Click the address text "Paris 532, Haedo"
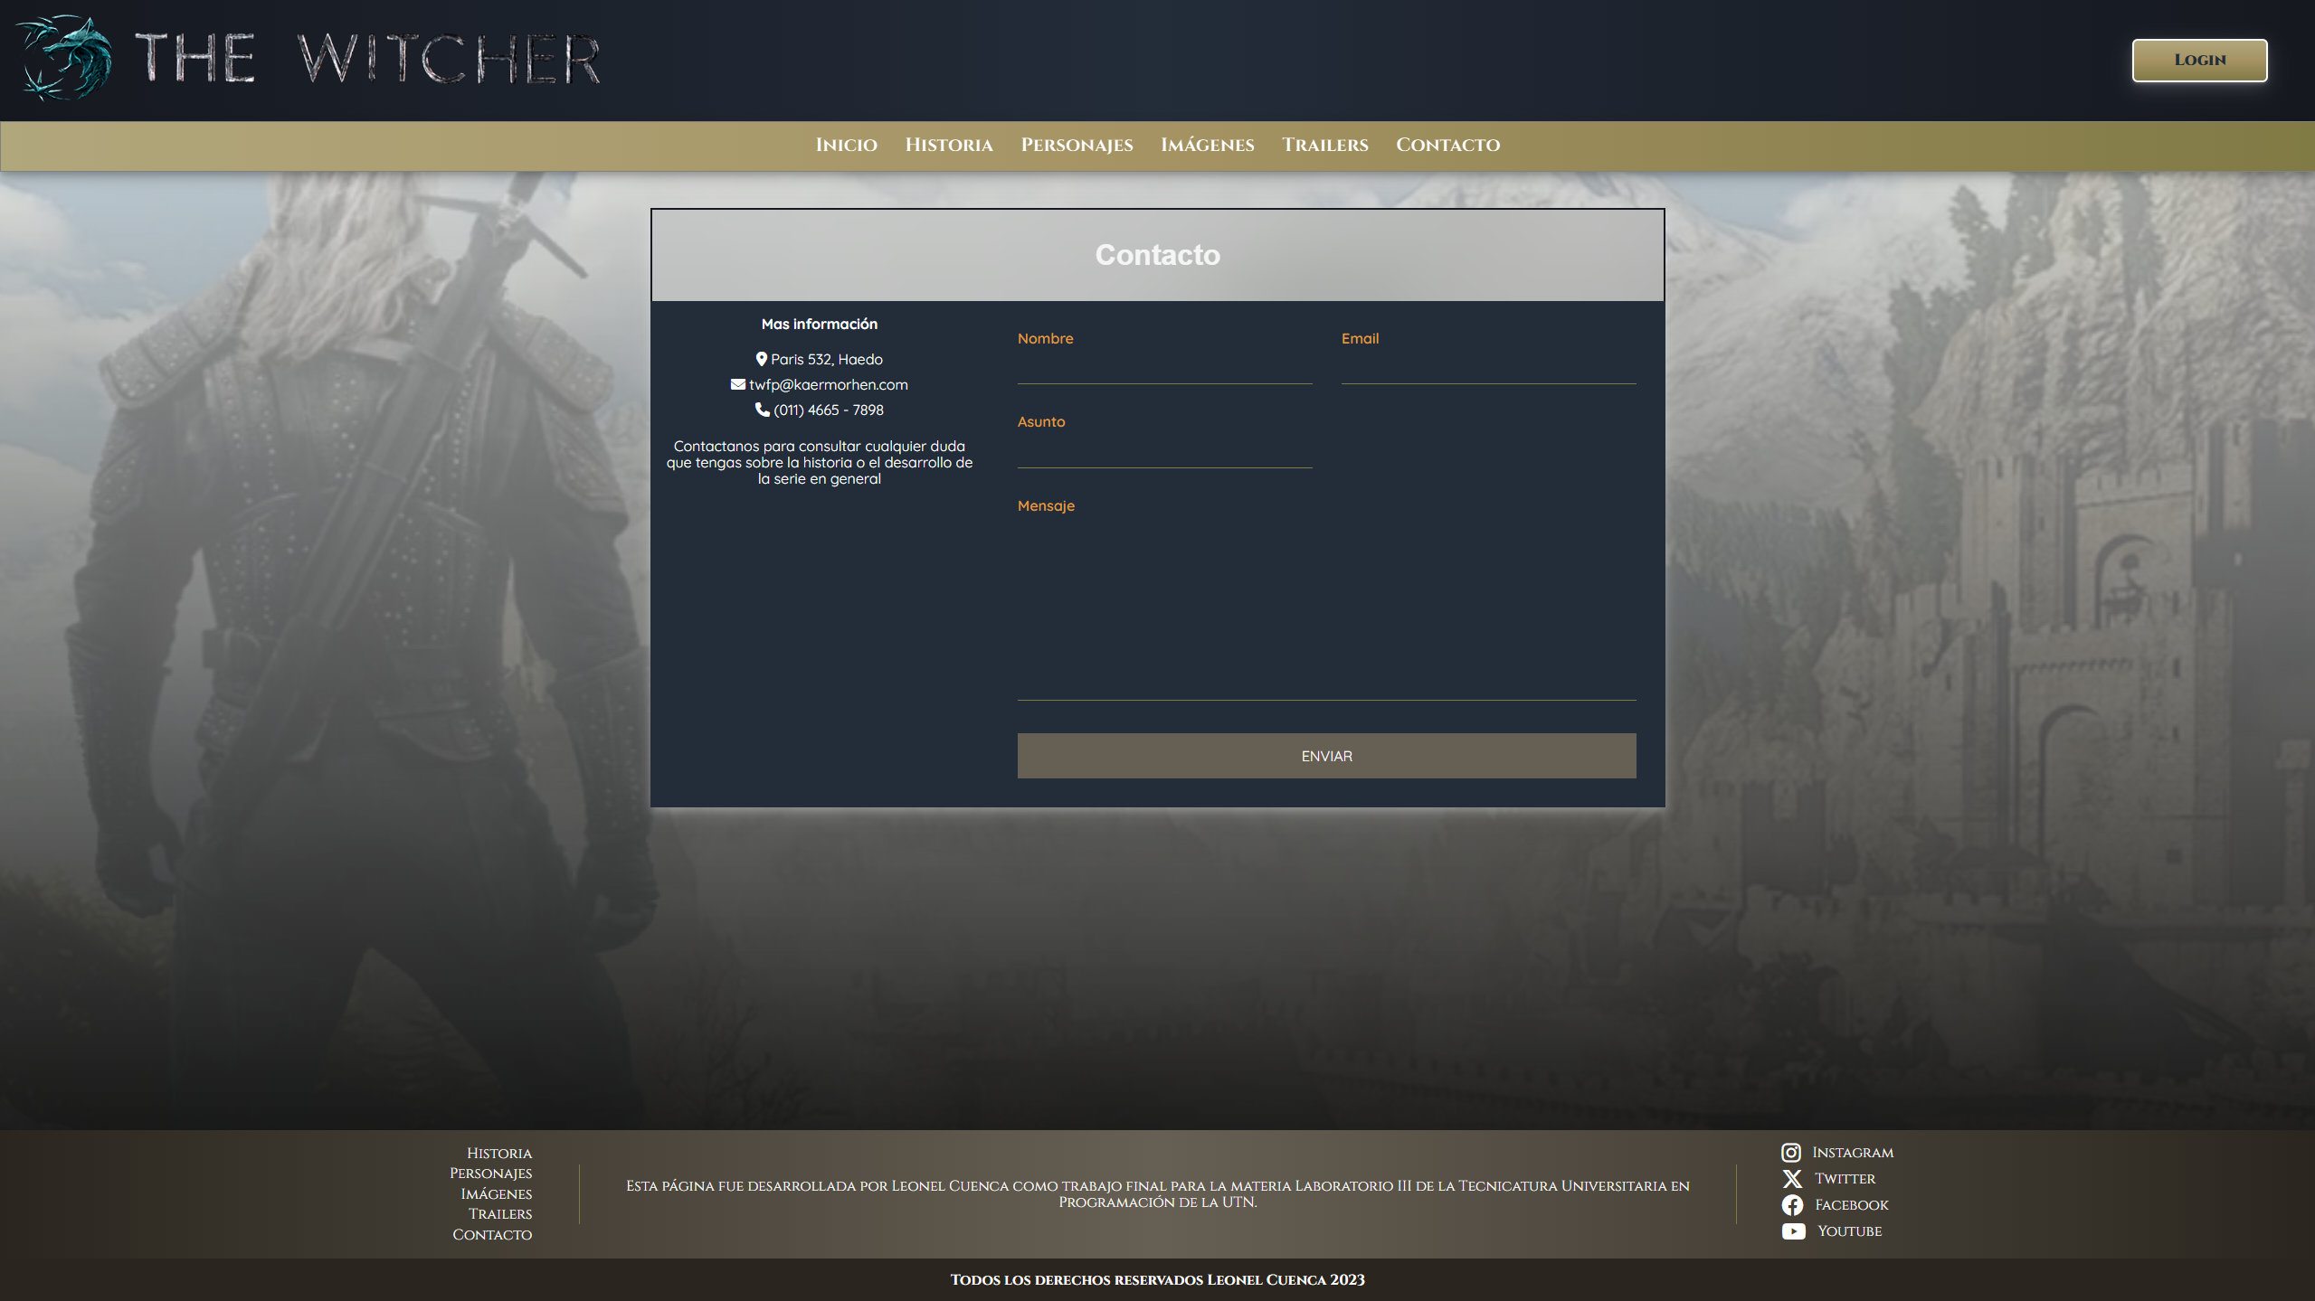 point(827,359)
